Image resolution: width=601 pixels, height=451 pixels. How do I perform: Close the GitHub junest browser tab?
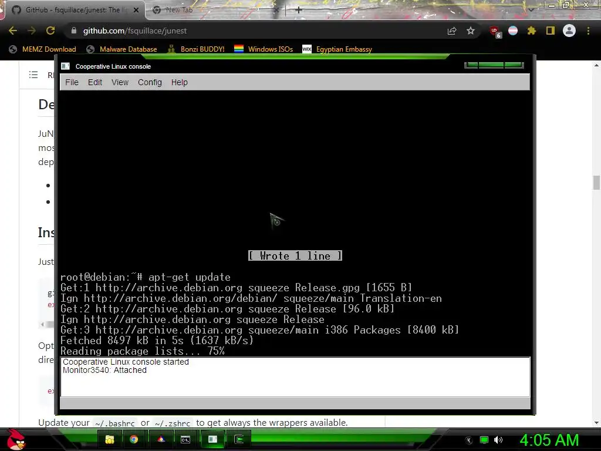pyautogui.click(x=136, y=10)
